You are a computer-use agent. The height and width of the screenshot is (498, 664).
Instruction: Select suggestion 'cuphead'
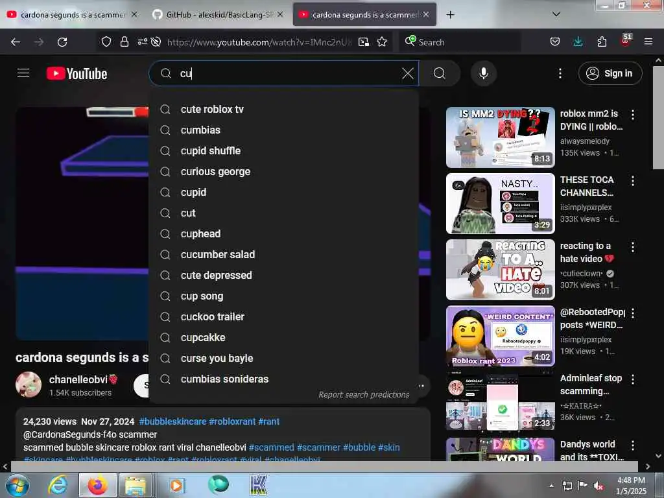pyautogui.click(x=284, y=233)
